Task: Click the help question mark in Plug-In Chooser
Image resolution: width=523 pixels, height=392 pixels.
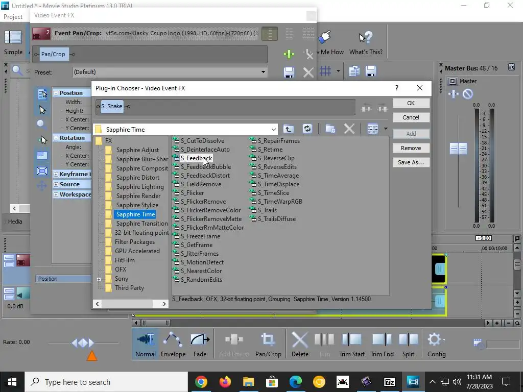Action: point(396,88)
